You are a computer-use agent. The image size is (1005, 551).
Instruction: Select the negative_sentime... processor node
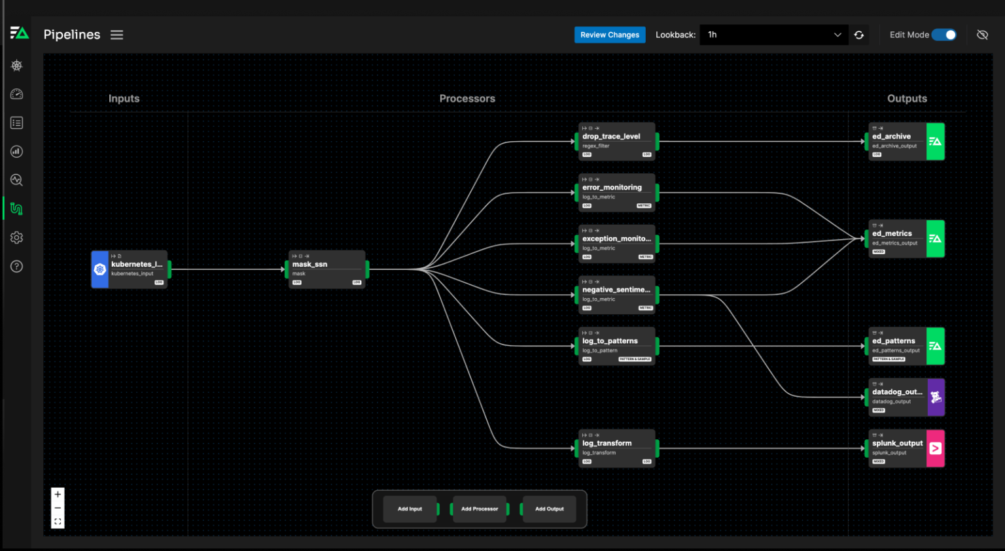coord(617,295)
